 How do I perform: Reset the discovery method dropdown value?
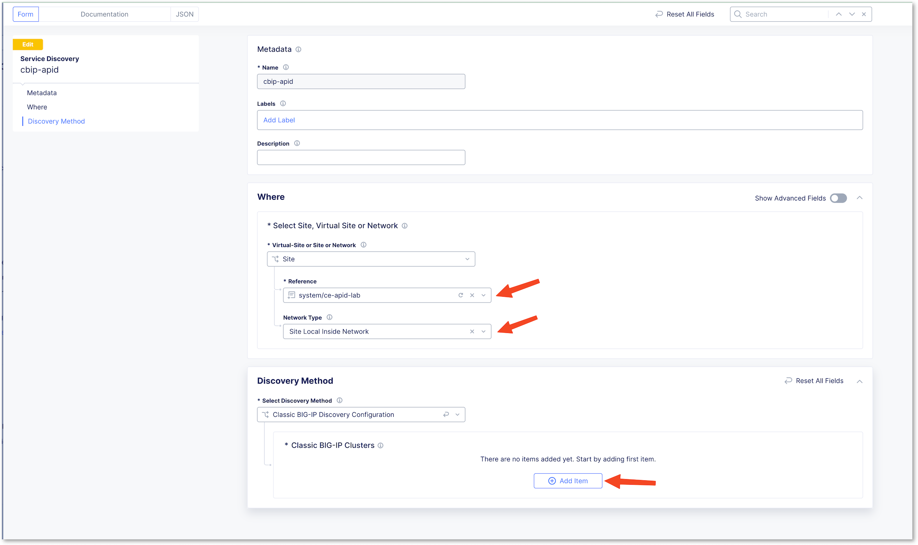coord(446,415)
